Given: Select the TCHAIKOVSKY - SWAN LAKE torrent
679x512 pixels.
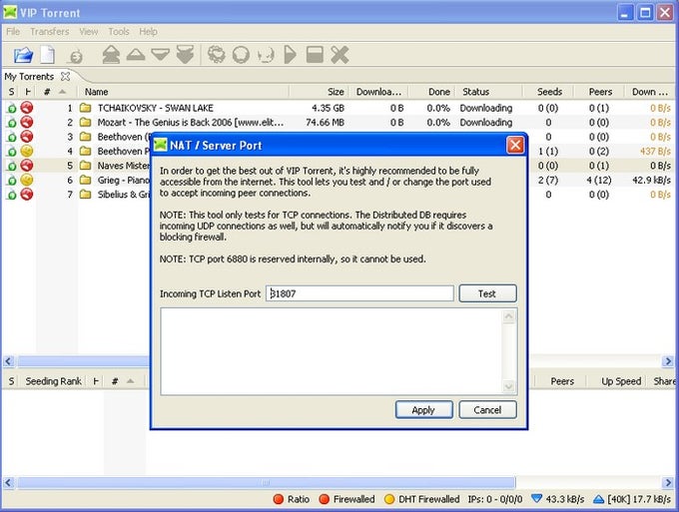Looking at the screenshot, I should [x=156, y=108].
